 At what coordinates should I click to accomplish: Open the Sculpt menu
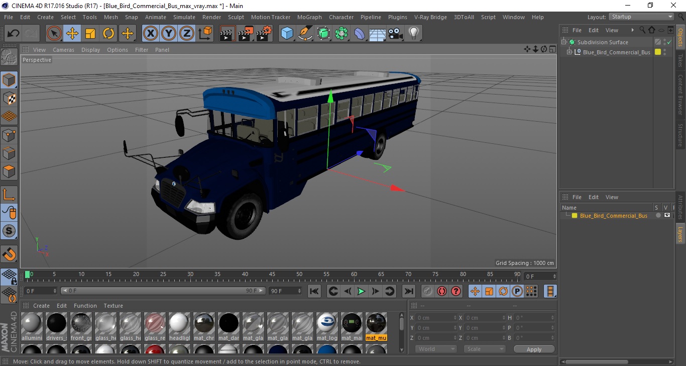pyautogui.click(x=236, y=17)
